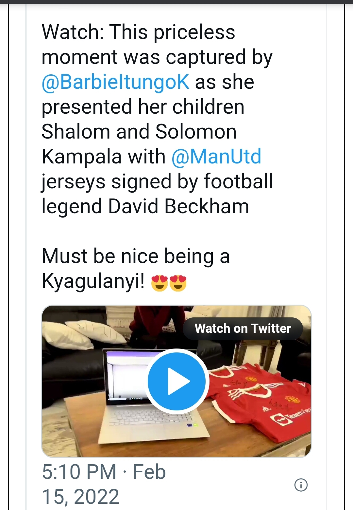
Task: Click the tweet info icon
Action: coord(301,485)
